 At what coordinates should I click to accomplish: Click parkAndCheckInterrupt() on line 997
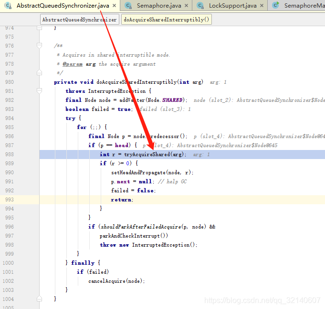click(134, 236)
